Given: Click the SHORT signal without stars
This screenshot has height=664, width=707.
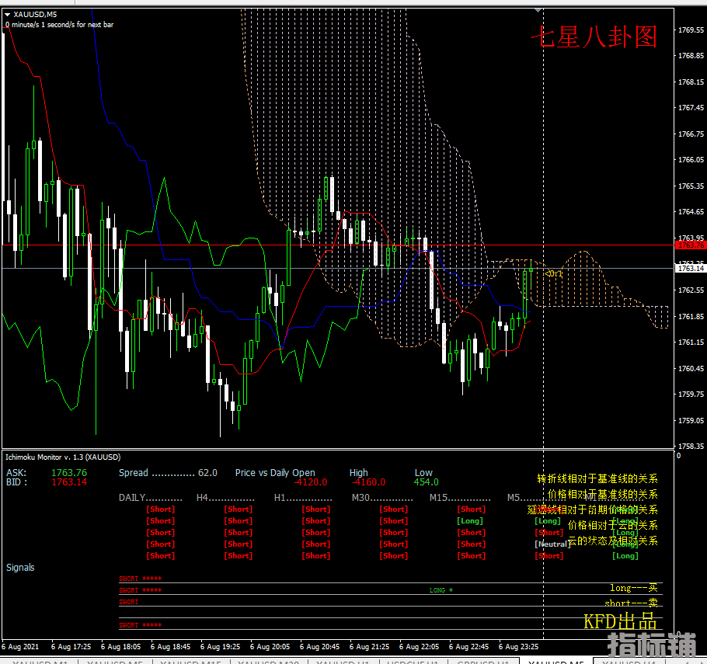Looking at the screenshot, I should [x=129, y=602].
